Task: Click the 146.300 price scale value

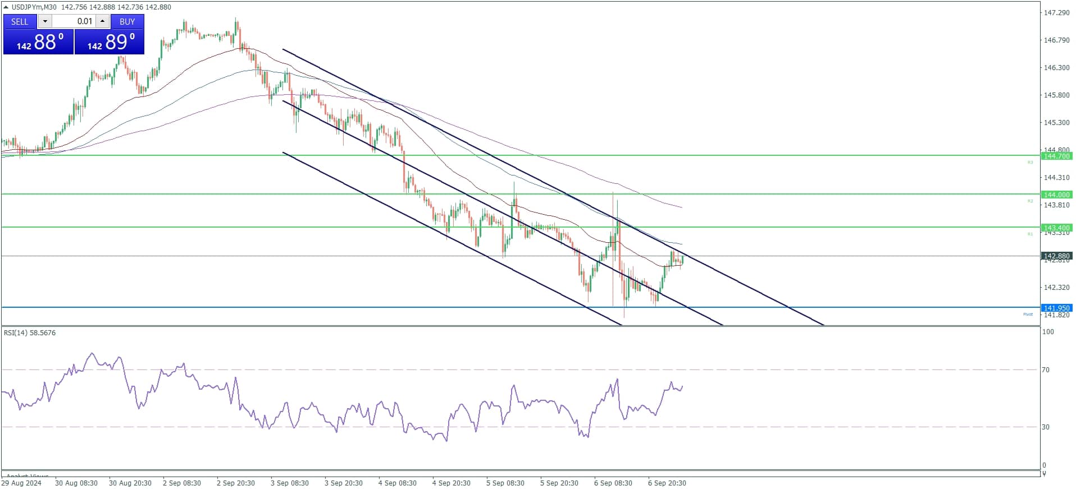Action: 1056,67
